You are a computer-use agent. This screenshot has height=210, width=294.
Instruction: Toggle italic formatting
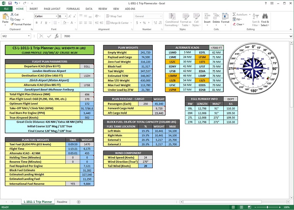(x=41, y=23)
